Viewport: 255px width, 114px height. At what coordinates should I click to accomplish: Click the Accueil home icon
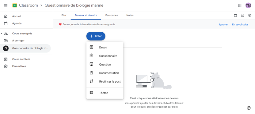[6, 16]
